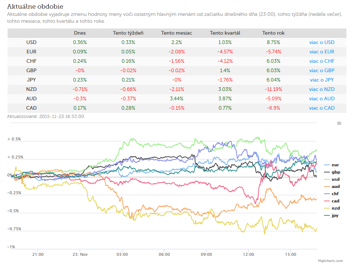
Task: Toggle the aud legend entry
Action: pyautogui.click(x=332, y=187)
